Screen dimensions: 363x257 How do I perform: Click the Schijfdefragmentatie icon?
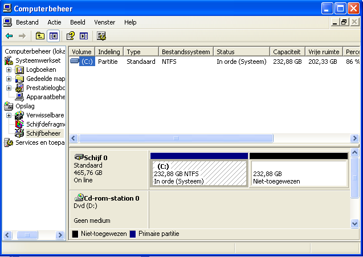(x=19, y=124)
